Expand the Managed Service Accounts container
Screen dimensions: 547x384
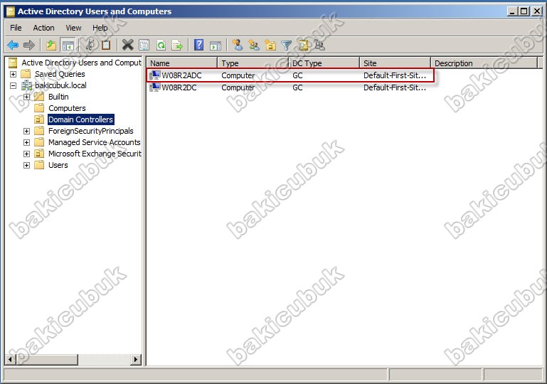26,142
